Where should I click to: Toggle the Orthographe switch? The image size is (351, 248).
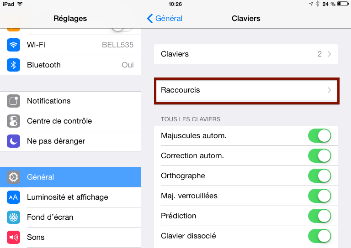[319, 176]
